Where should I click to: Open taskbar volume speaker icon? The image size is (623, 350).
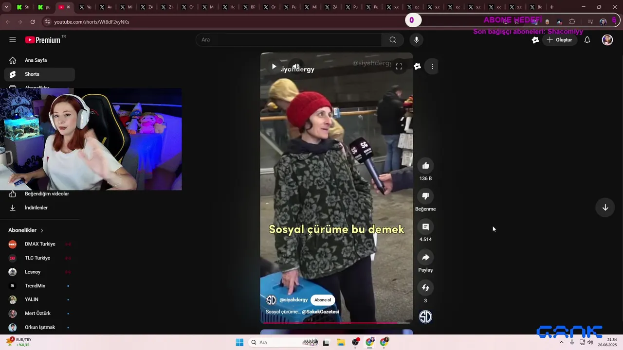tap(590, 343)
